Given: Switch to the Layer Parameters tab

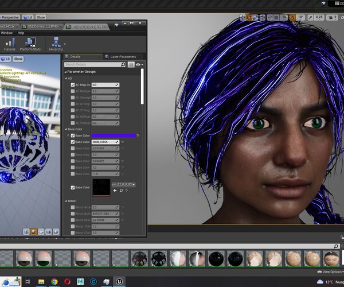Looking at the screenshot, I should [123, 57].
